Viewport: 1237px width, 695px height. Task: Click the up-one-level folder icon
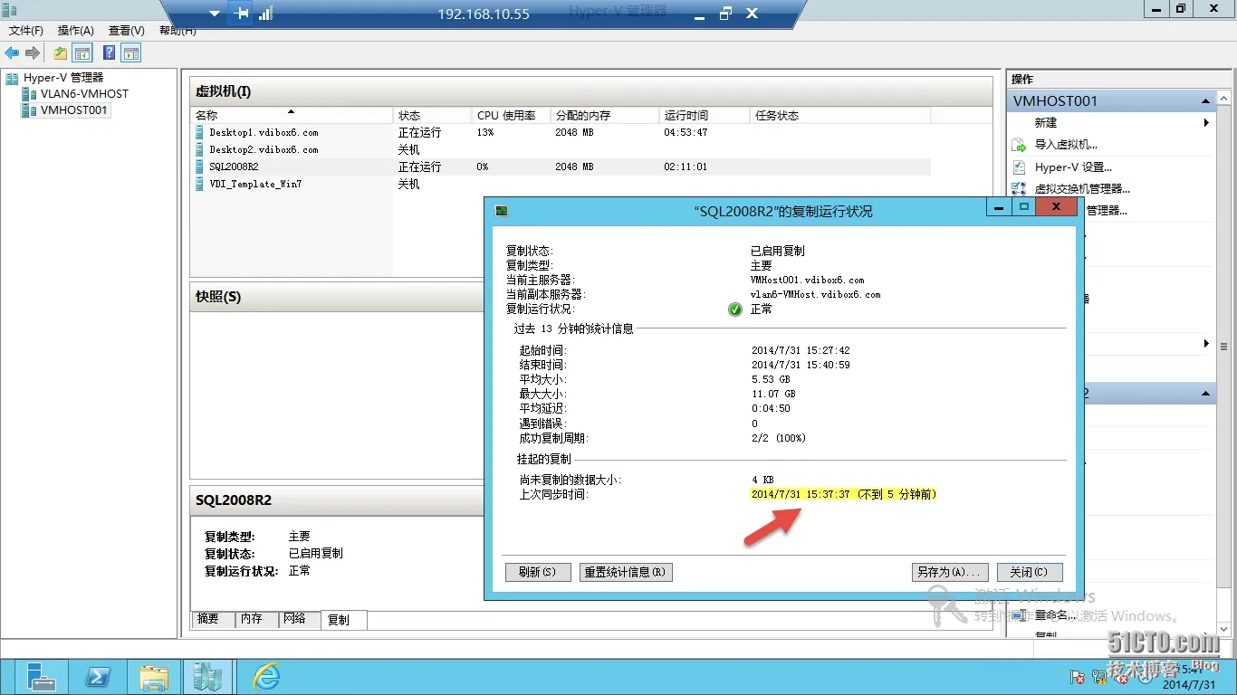click(x=61, y=53)
